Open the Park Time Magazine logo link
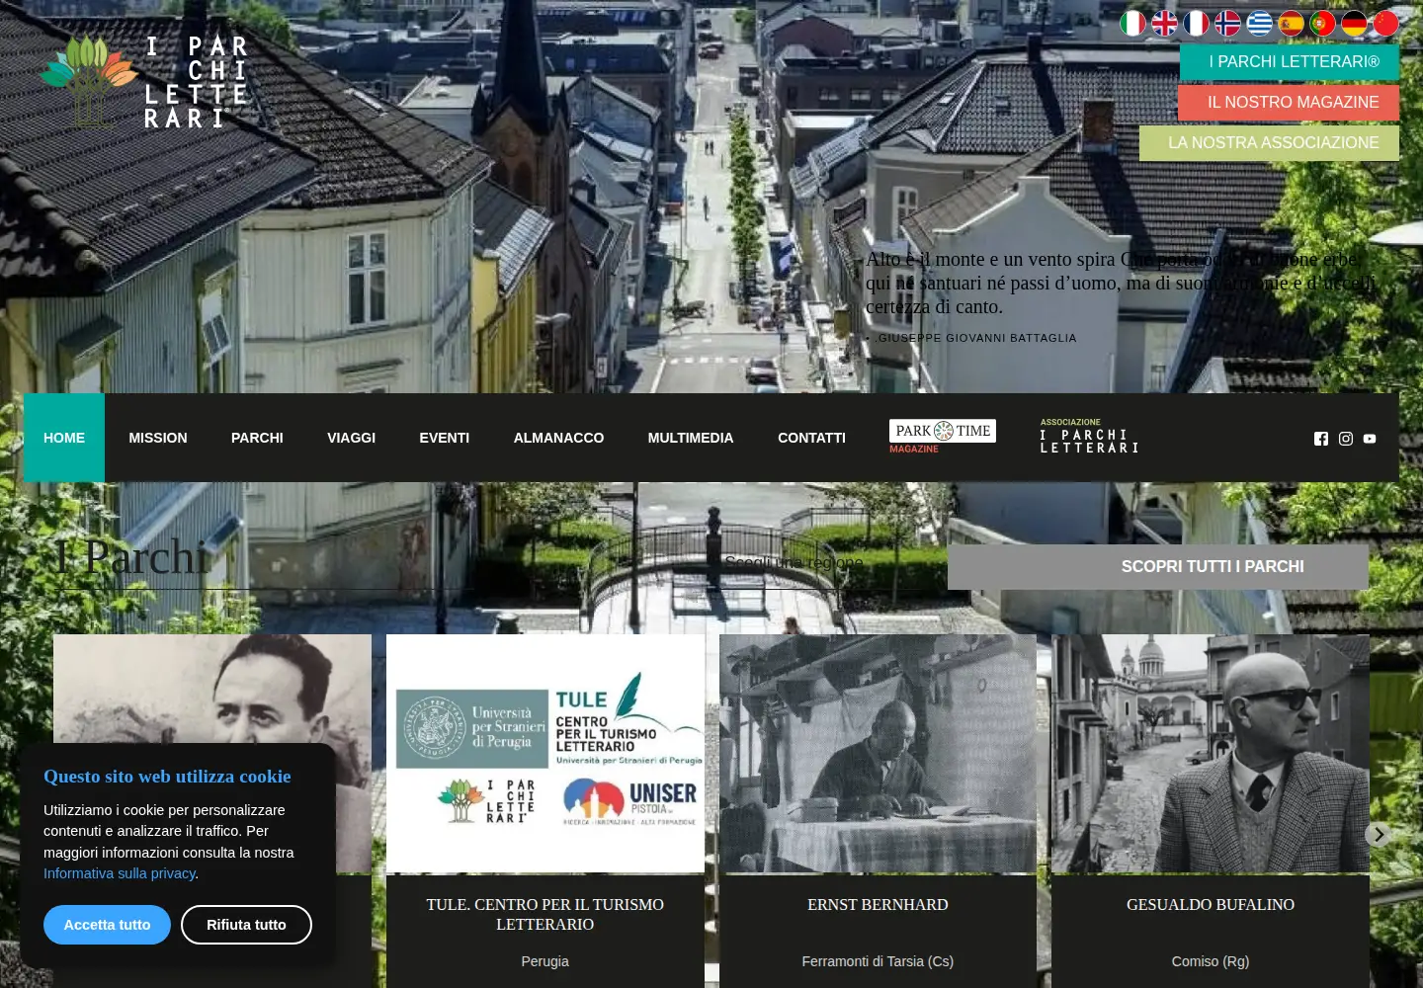This screenshot has width=1423, height=988. click(943, 436)
